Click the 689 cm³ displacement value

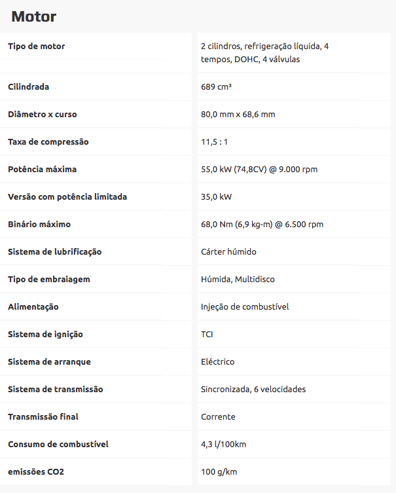[217, 87]
